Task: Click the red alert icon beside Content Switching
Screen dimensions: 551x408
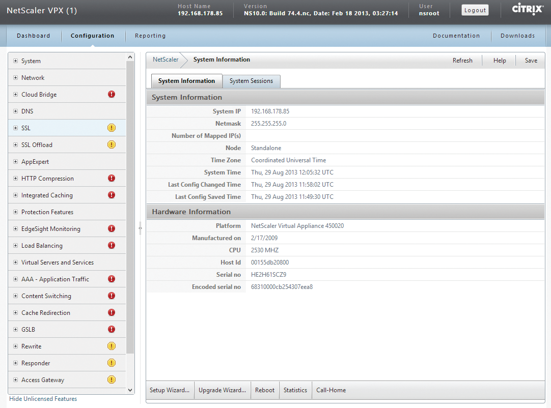Action: tap(112, 296)
